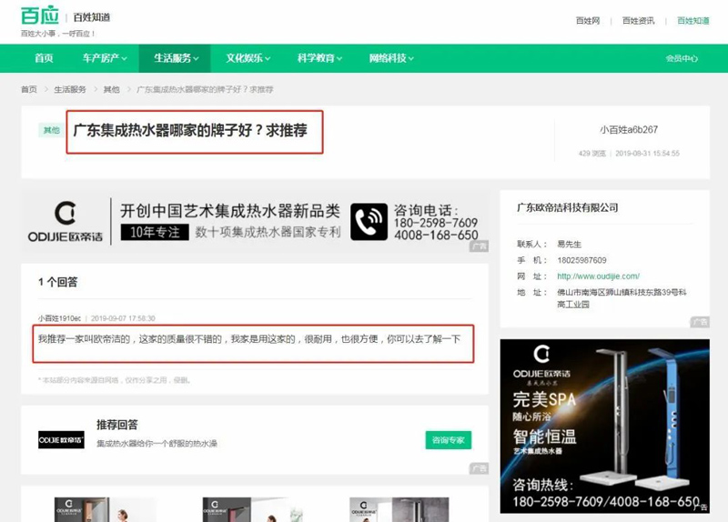
Task: Click the 推荐回答 heading
Action: point(117,425)
